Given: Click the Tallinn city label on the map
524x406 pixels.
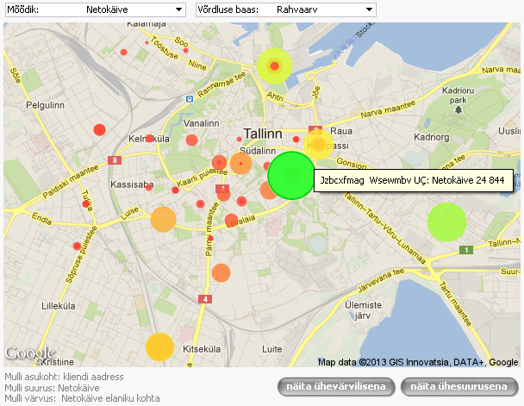Looking at the screenshot, I should coord(263,134).
